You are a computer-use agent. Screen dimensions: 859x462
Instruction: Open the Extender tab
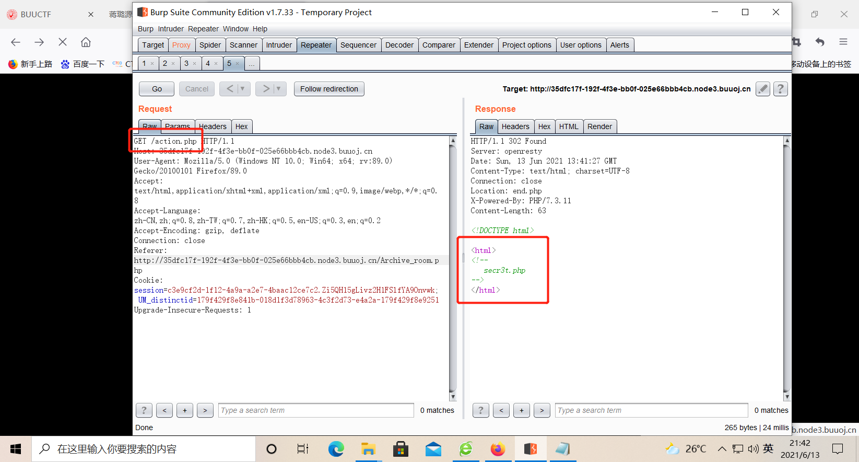tap(479, 45)
